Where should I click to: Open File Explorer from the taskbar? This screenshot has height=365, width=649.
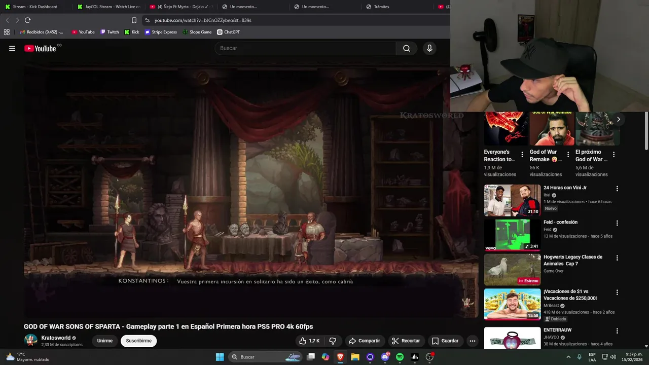point(355,357)
